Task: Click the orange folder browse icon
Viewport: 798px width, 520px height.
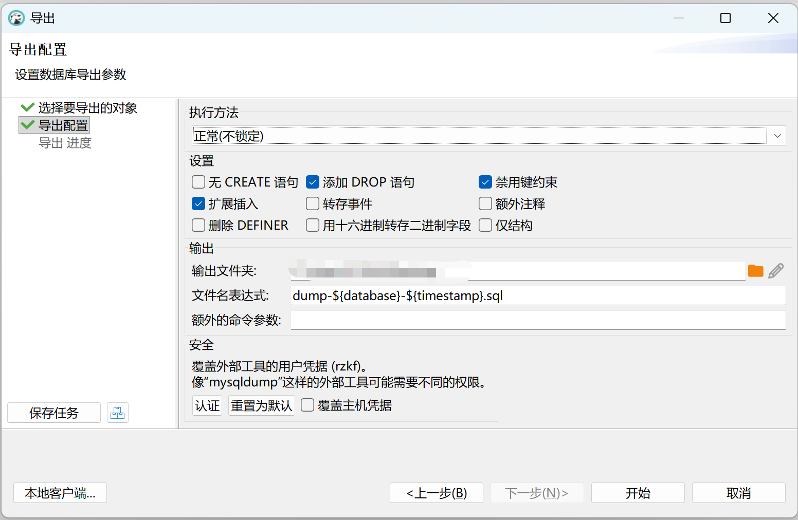Action: coord(755,271)
